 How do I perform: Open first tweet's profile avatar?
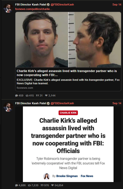pos(8,8)
